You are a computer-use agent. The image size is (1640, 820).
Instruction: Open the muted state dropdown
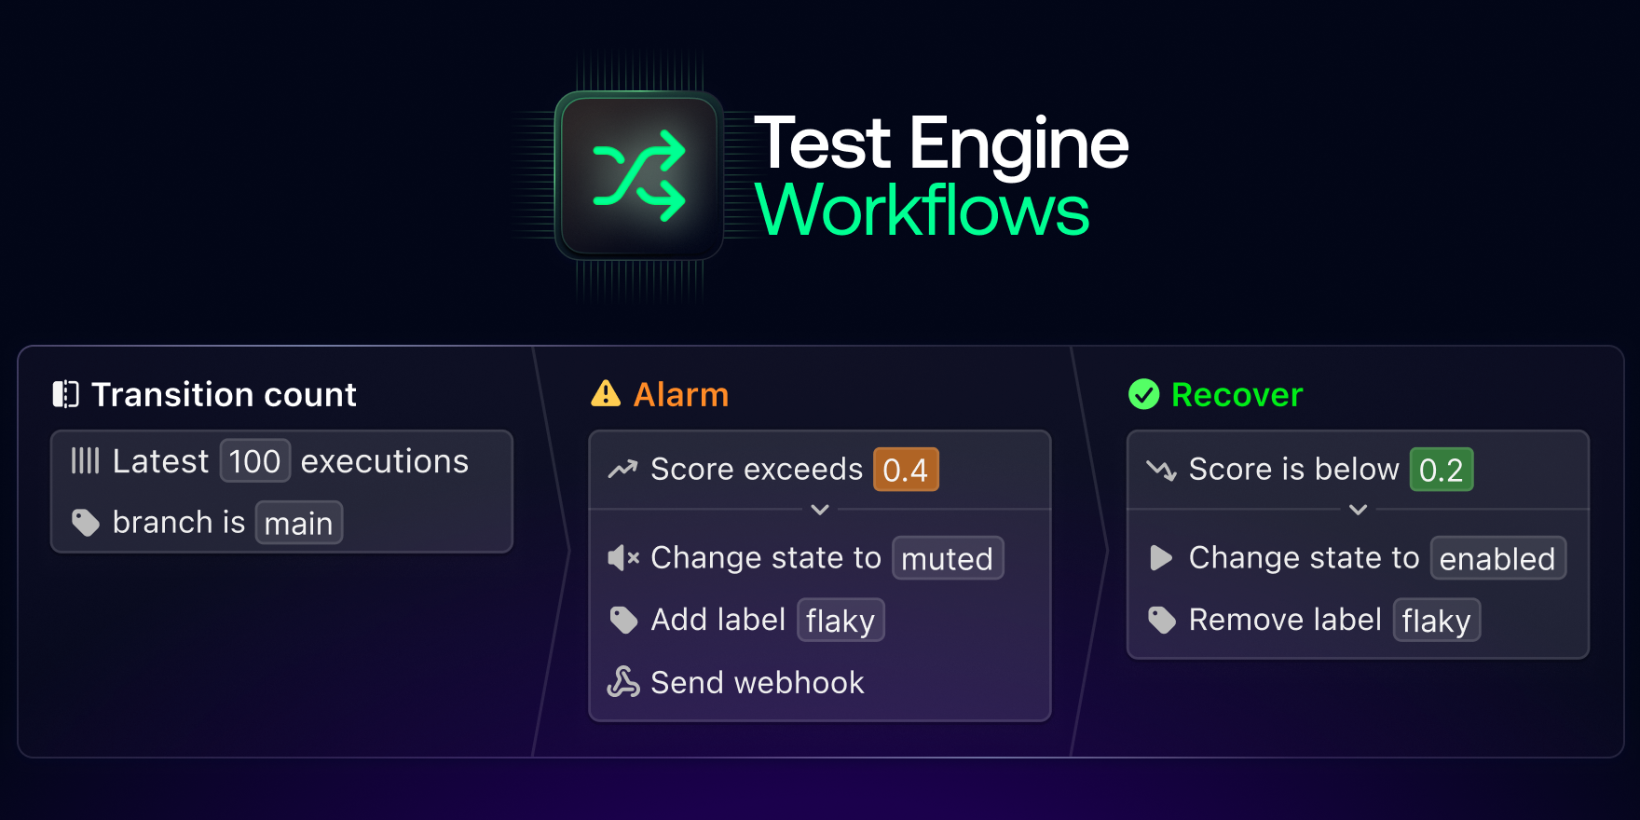pos(948,558)
